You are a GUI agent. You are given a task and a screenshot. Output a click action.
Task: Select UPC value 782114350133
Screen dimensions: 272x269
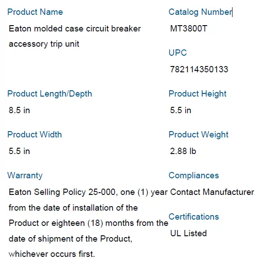199,70
